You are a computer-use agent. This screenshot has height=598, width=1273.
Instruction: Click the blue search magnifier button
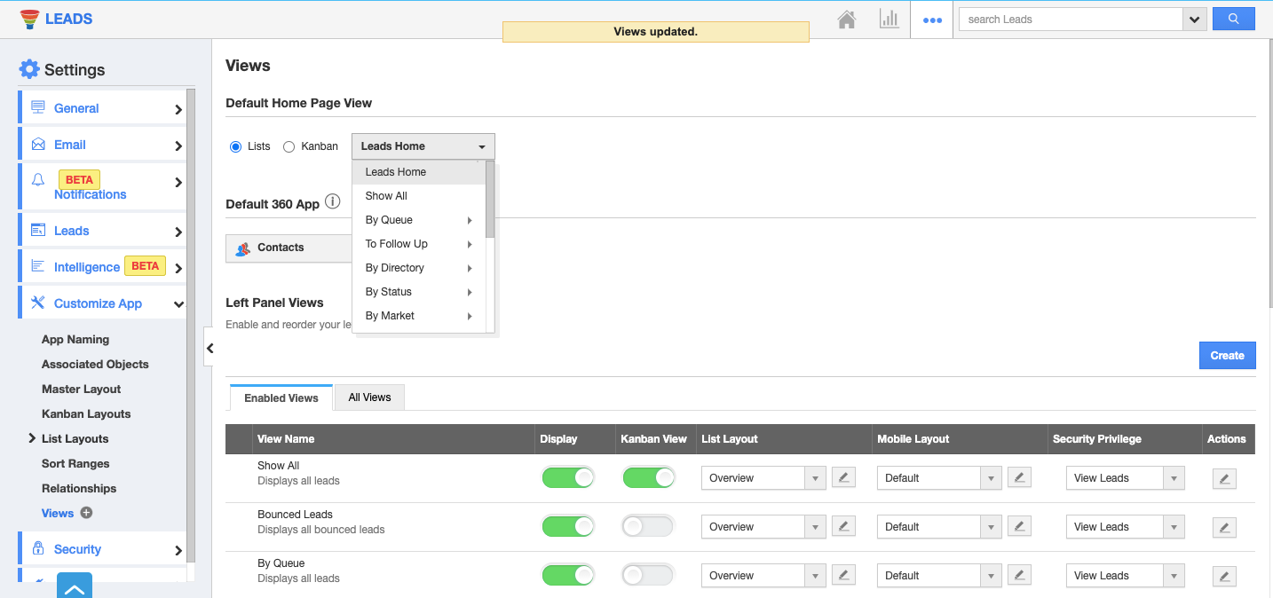click(1233, 19)
